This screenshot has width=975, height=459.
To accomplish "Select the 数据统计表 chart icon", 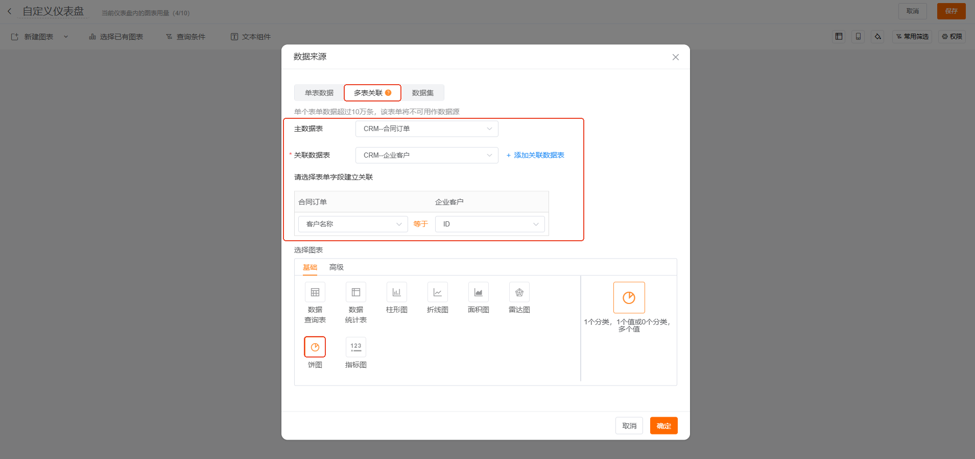I will 355,293.
